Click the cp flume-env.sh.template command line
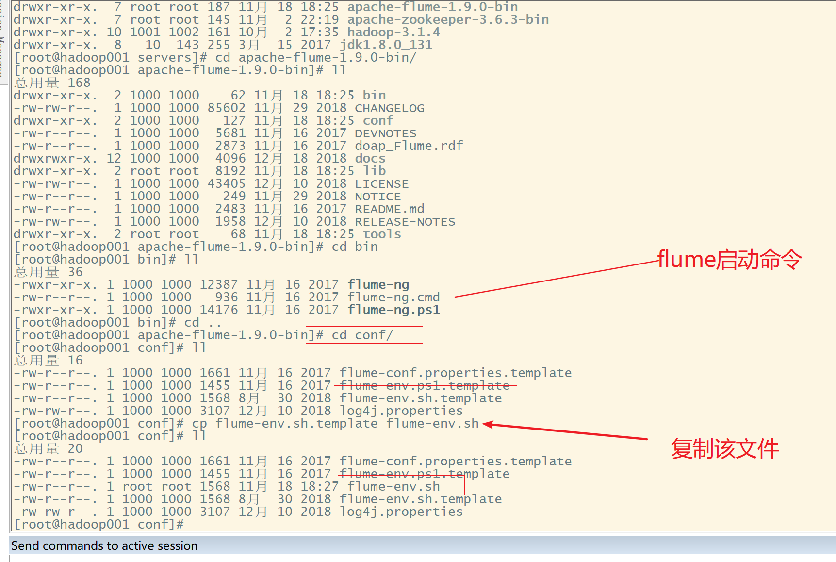The image size is (836, 562). 335,424
